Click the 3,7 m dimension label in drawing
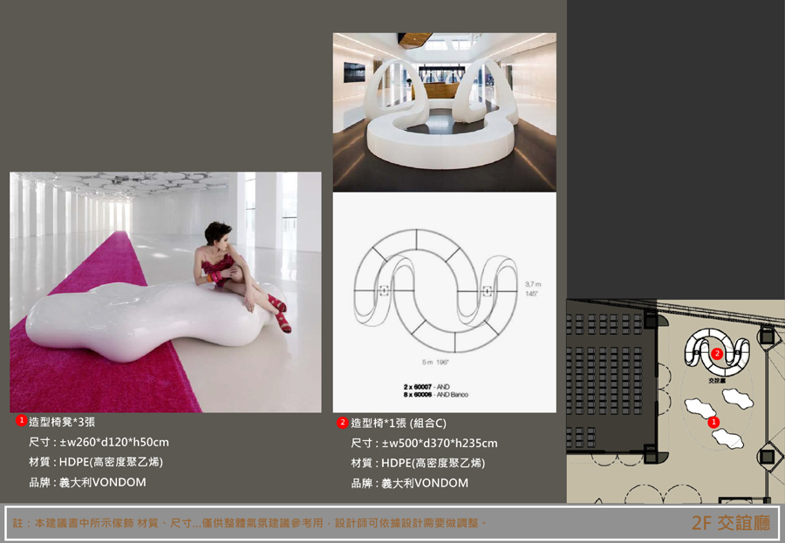 click(533, 284)
